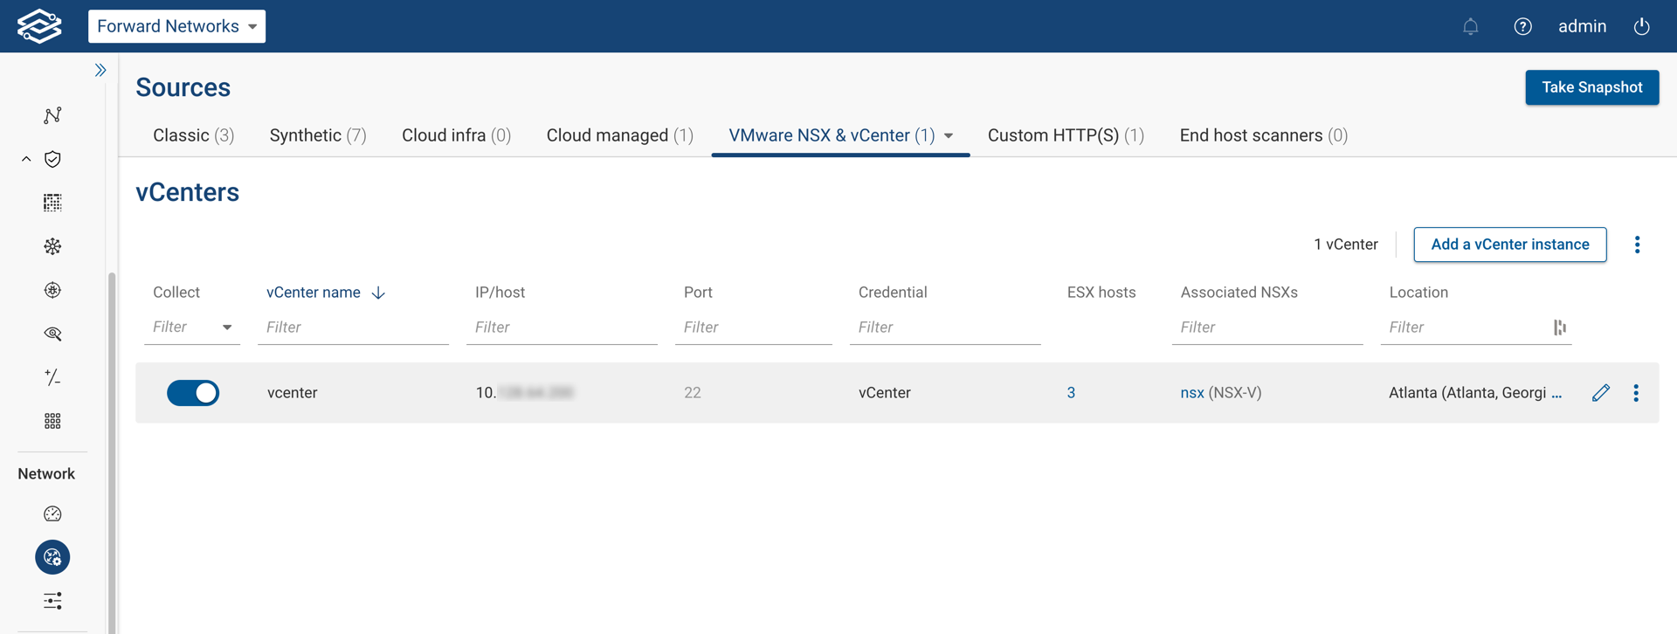Open the Forward Networks network dropdown
Image resolution: width=1677 pixels, height=634 pixels.
pos(176,26)
